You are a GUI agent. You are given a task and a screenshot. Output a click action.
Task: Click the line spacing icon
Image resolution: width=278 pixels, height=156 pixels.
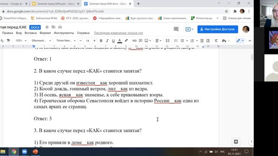pyautogui.click(x=167, y=41)
